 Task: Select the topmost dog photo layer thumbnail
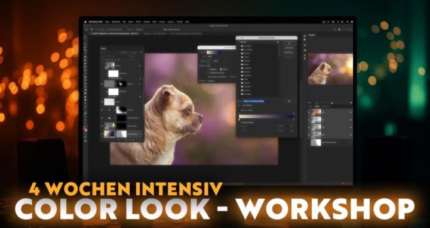(x=109, y=65)
